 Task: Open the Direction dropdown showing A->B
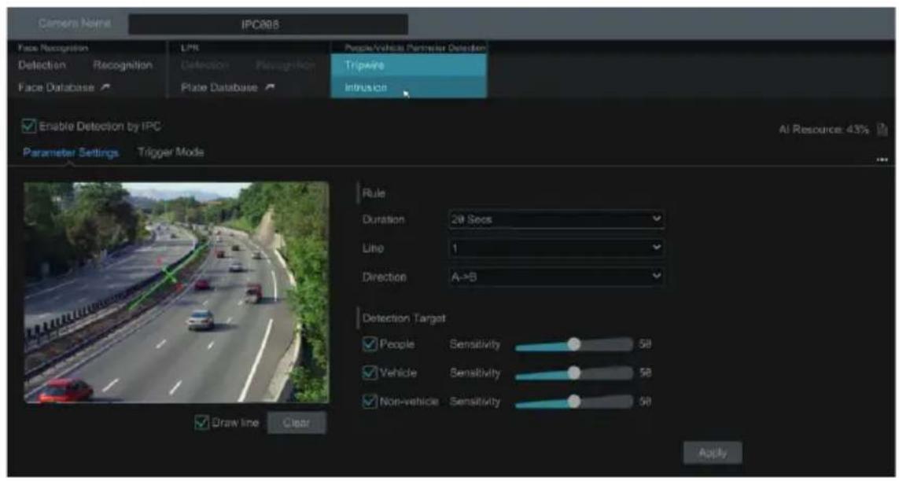point(556,277)
